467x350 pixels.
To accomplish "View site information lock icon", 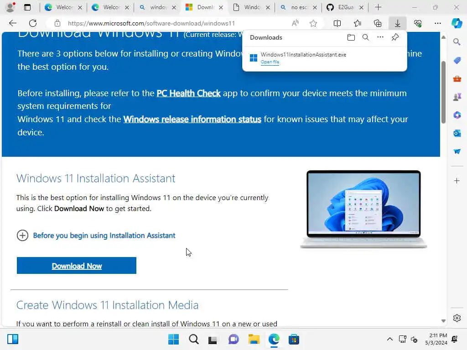I will [57, 23].
